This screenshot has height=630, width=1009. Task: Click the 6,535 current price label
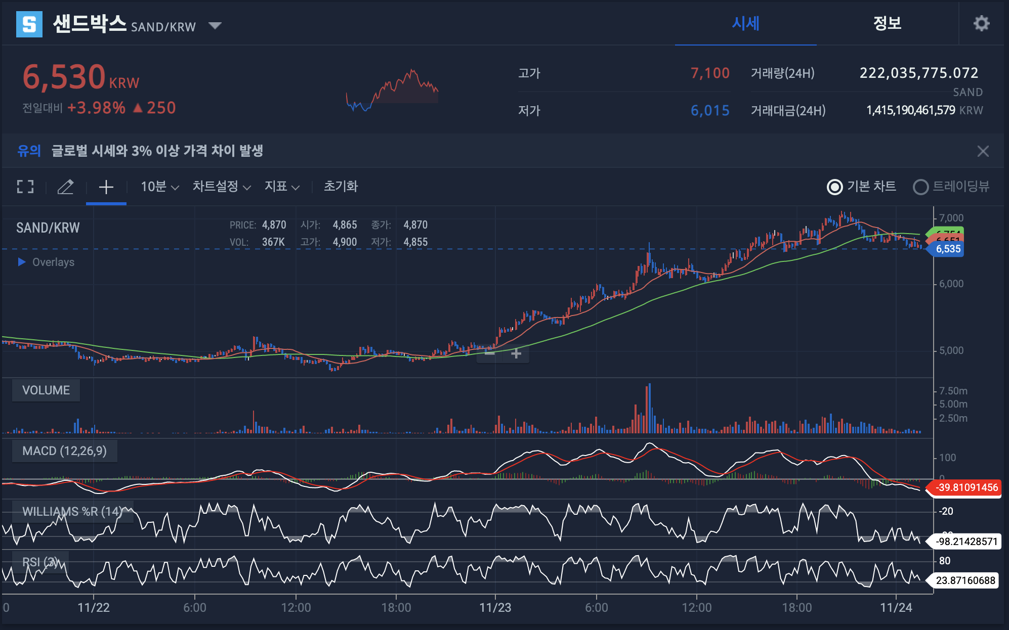(947, 249)
